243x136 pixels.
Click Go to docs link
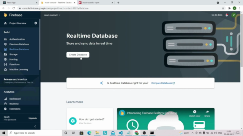pyautogui.click(x=217, y=15)
